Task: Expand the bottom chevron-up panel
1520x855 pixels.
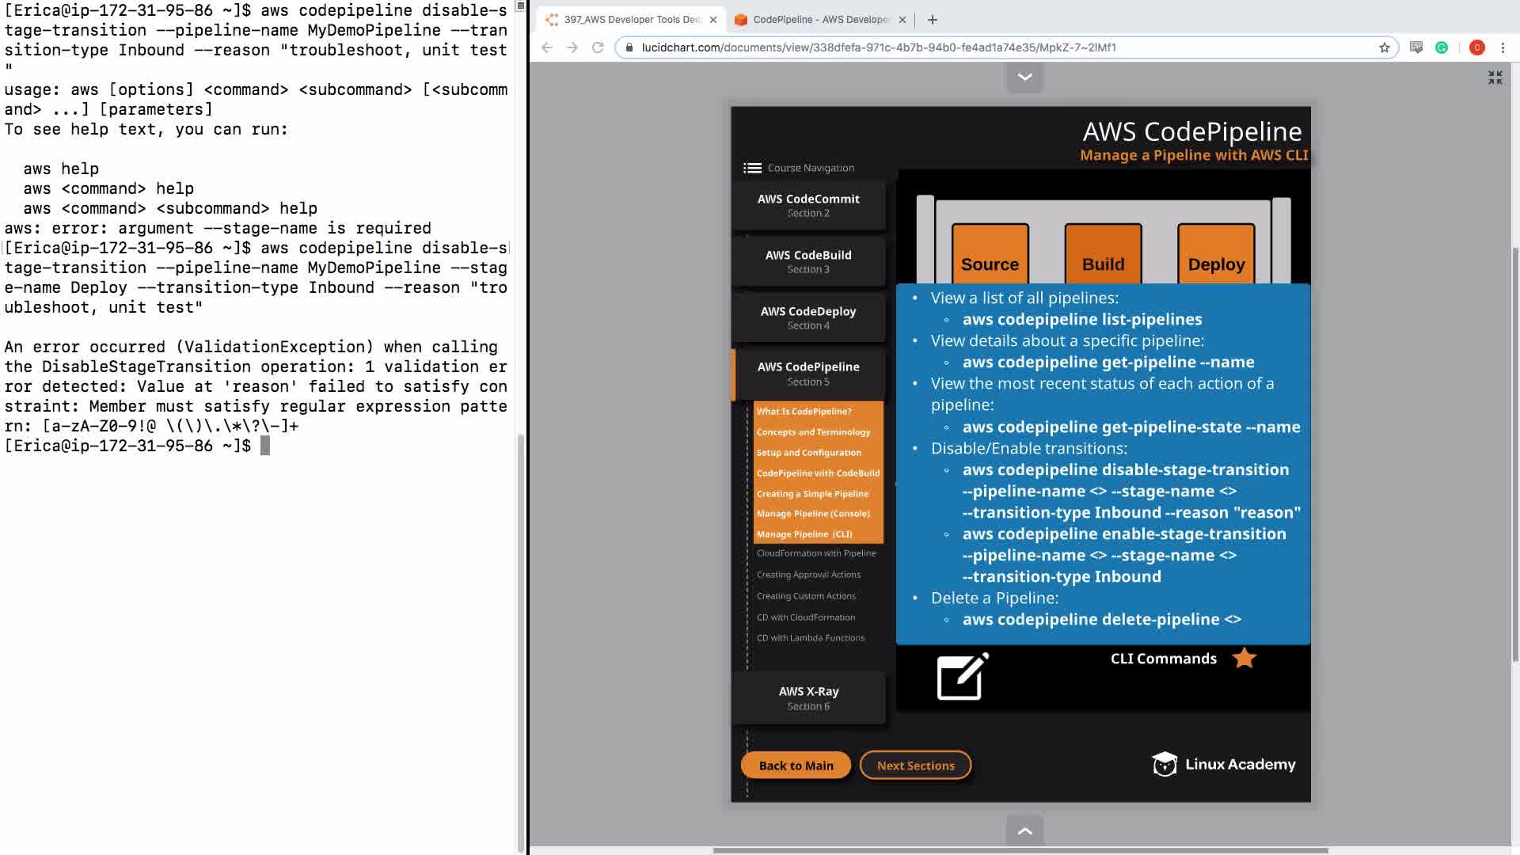Action: click(1024, 830)
